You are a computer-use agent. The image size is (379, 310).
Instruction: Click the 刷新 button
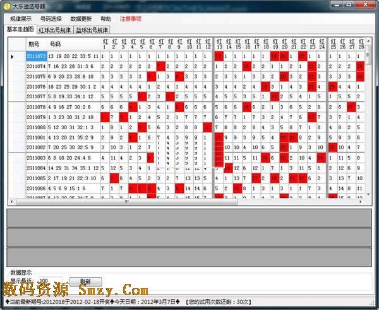pos(85,281)
